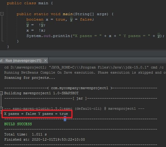Place cursor on 'System.out.println' statement
166x147 pixels.
coord(95,36)
